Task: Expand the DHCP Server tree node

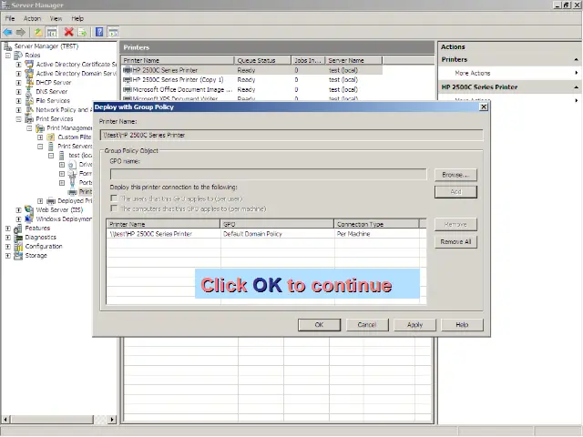Action: (18, 83)
